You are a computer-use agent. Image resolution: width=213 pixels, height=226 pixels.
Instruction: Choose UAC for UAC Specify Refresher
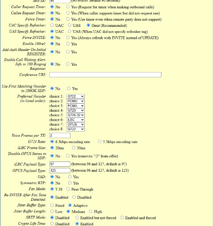tap(52, 25)
